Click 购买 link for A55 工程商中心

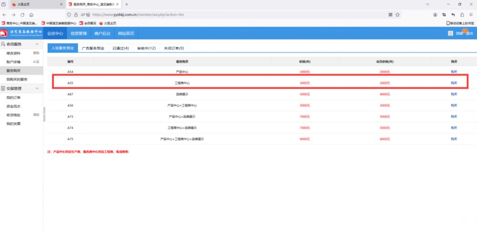(454, 83)
